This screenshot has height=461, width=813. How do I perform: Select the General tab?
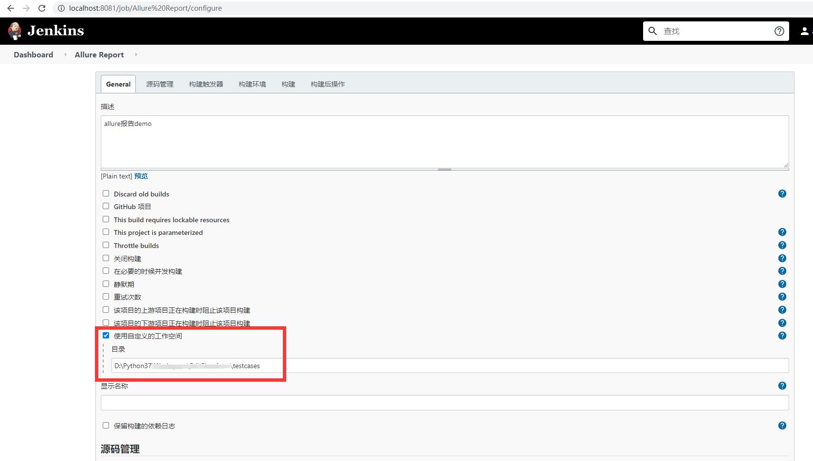(x=118, y=84)
